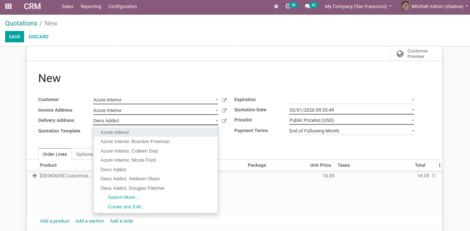
Task: Choose Deco Addict from the dropdown list
Action: pyautogui.click(x=156, y=170)
